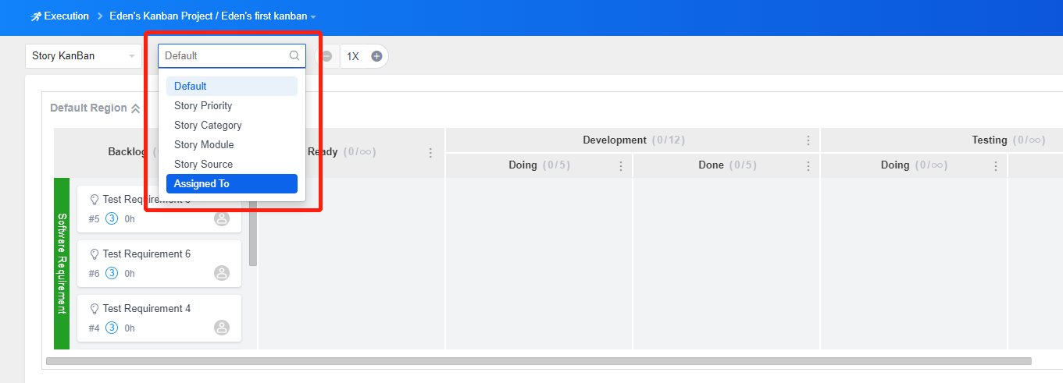The image size is (1063, 383).
Task: Collapse the Default Region section
Action: tap(135, 108)
